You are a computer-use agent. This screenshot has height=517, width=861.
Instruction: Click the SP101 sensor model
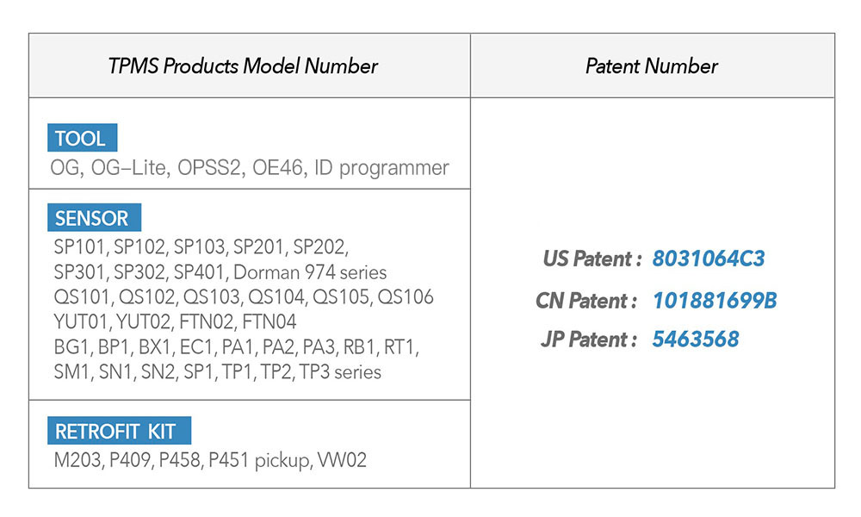(x=79, y=246)
